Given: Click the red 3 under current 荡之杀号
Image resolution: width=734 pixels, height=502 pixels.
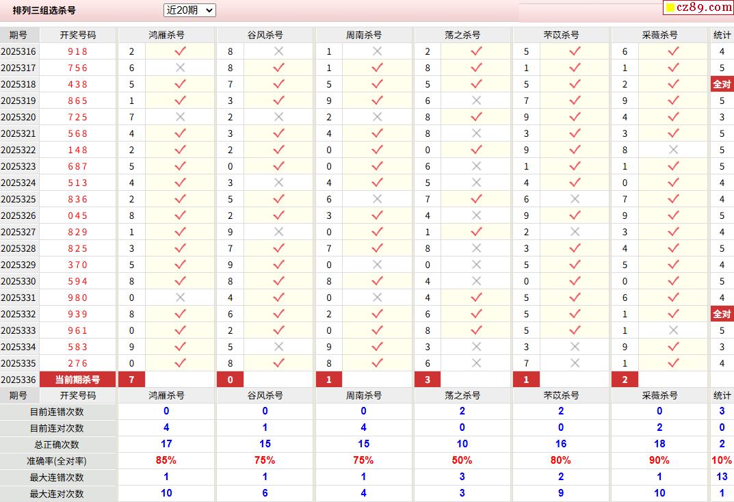Looking at the screenshot, I should pos(428,380).
